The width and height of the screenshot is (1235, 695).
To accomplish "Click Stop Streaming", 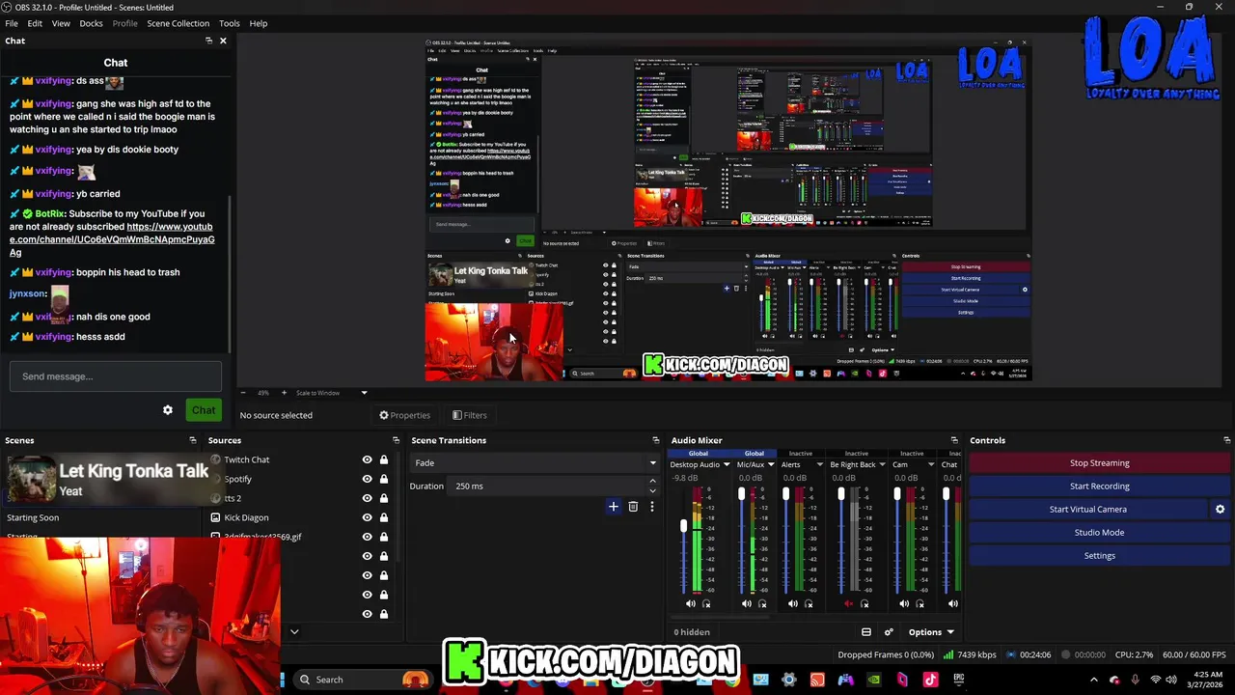I will [1099, 462].
